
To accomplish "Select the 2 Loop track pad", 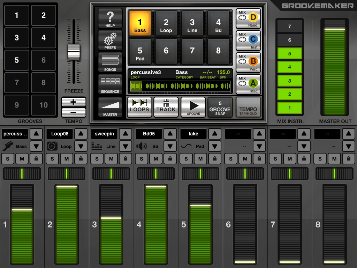I will click(166, 23).
